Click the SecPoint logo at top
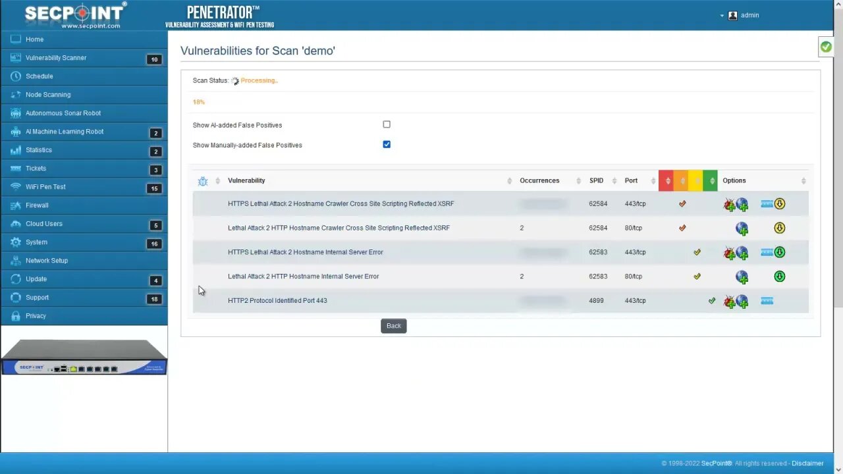The image size is (843, 474). (x=74, y=15)
